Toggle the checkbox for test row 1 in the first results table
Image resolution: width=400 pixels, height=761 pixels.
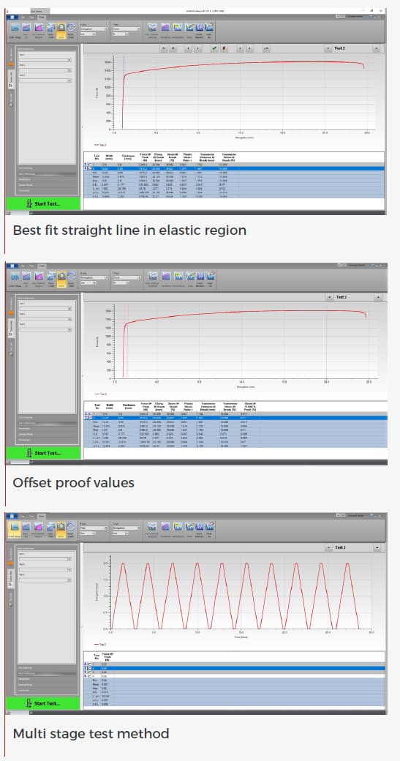(88, 165)
